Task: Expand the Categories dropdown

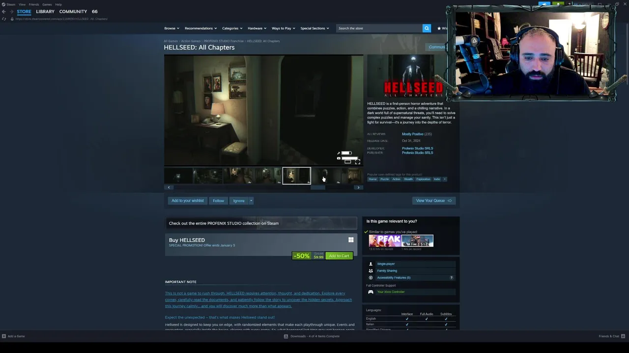Action: [x=232, y=28]
